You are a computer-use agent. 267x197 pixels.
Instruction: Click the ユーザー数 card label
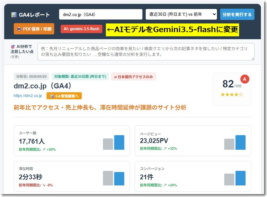point(28,133)
